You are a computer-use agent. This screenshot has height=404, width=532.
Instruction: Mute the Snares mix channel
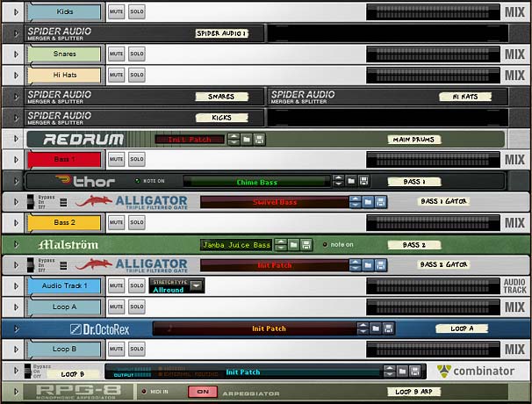[x=117, y=54]
